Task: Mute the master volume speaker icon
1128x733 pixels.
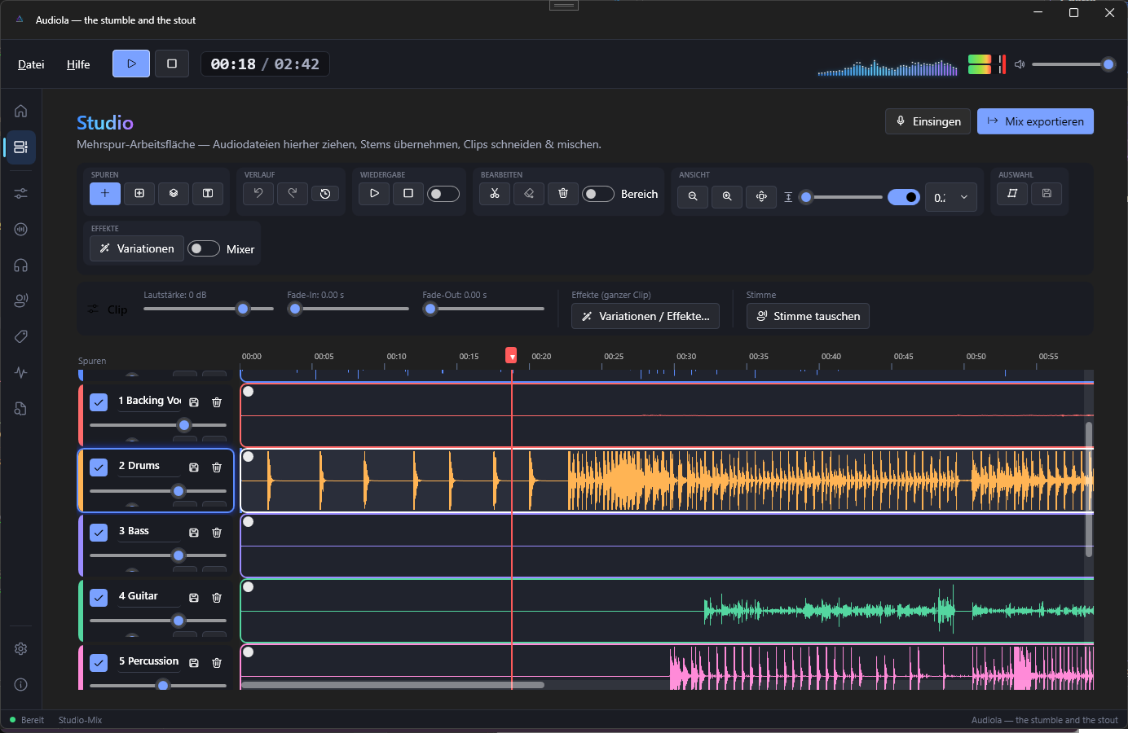Action: (x=1020, y=64)
